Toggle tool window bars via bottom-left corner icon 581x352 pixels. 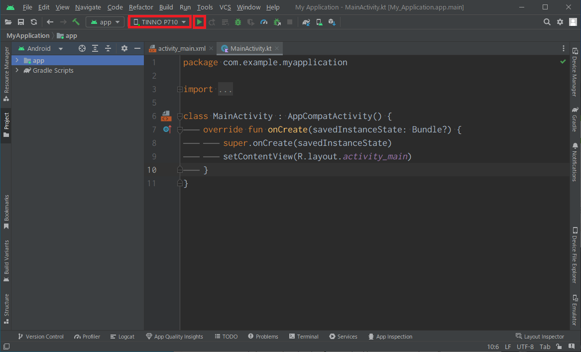tap(6, 347)
